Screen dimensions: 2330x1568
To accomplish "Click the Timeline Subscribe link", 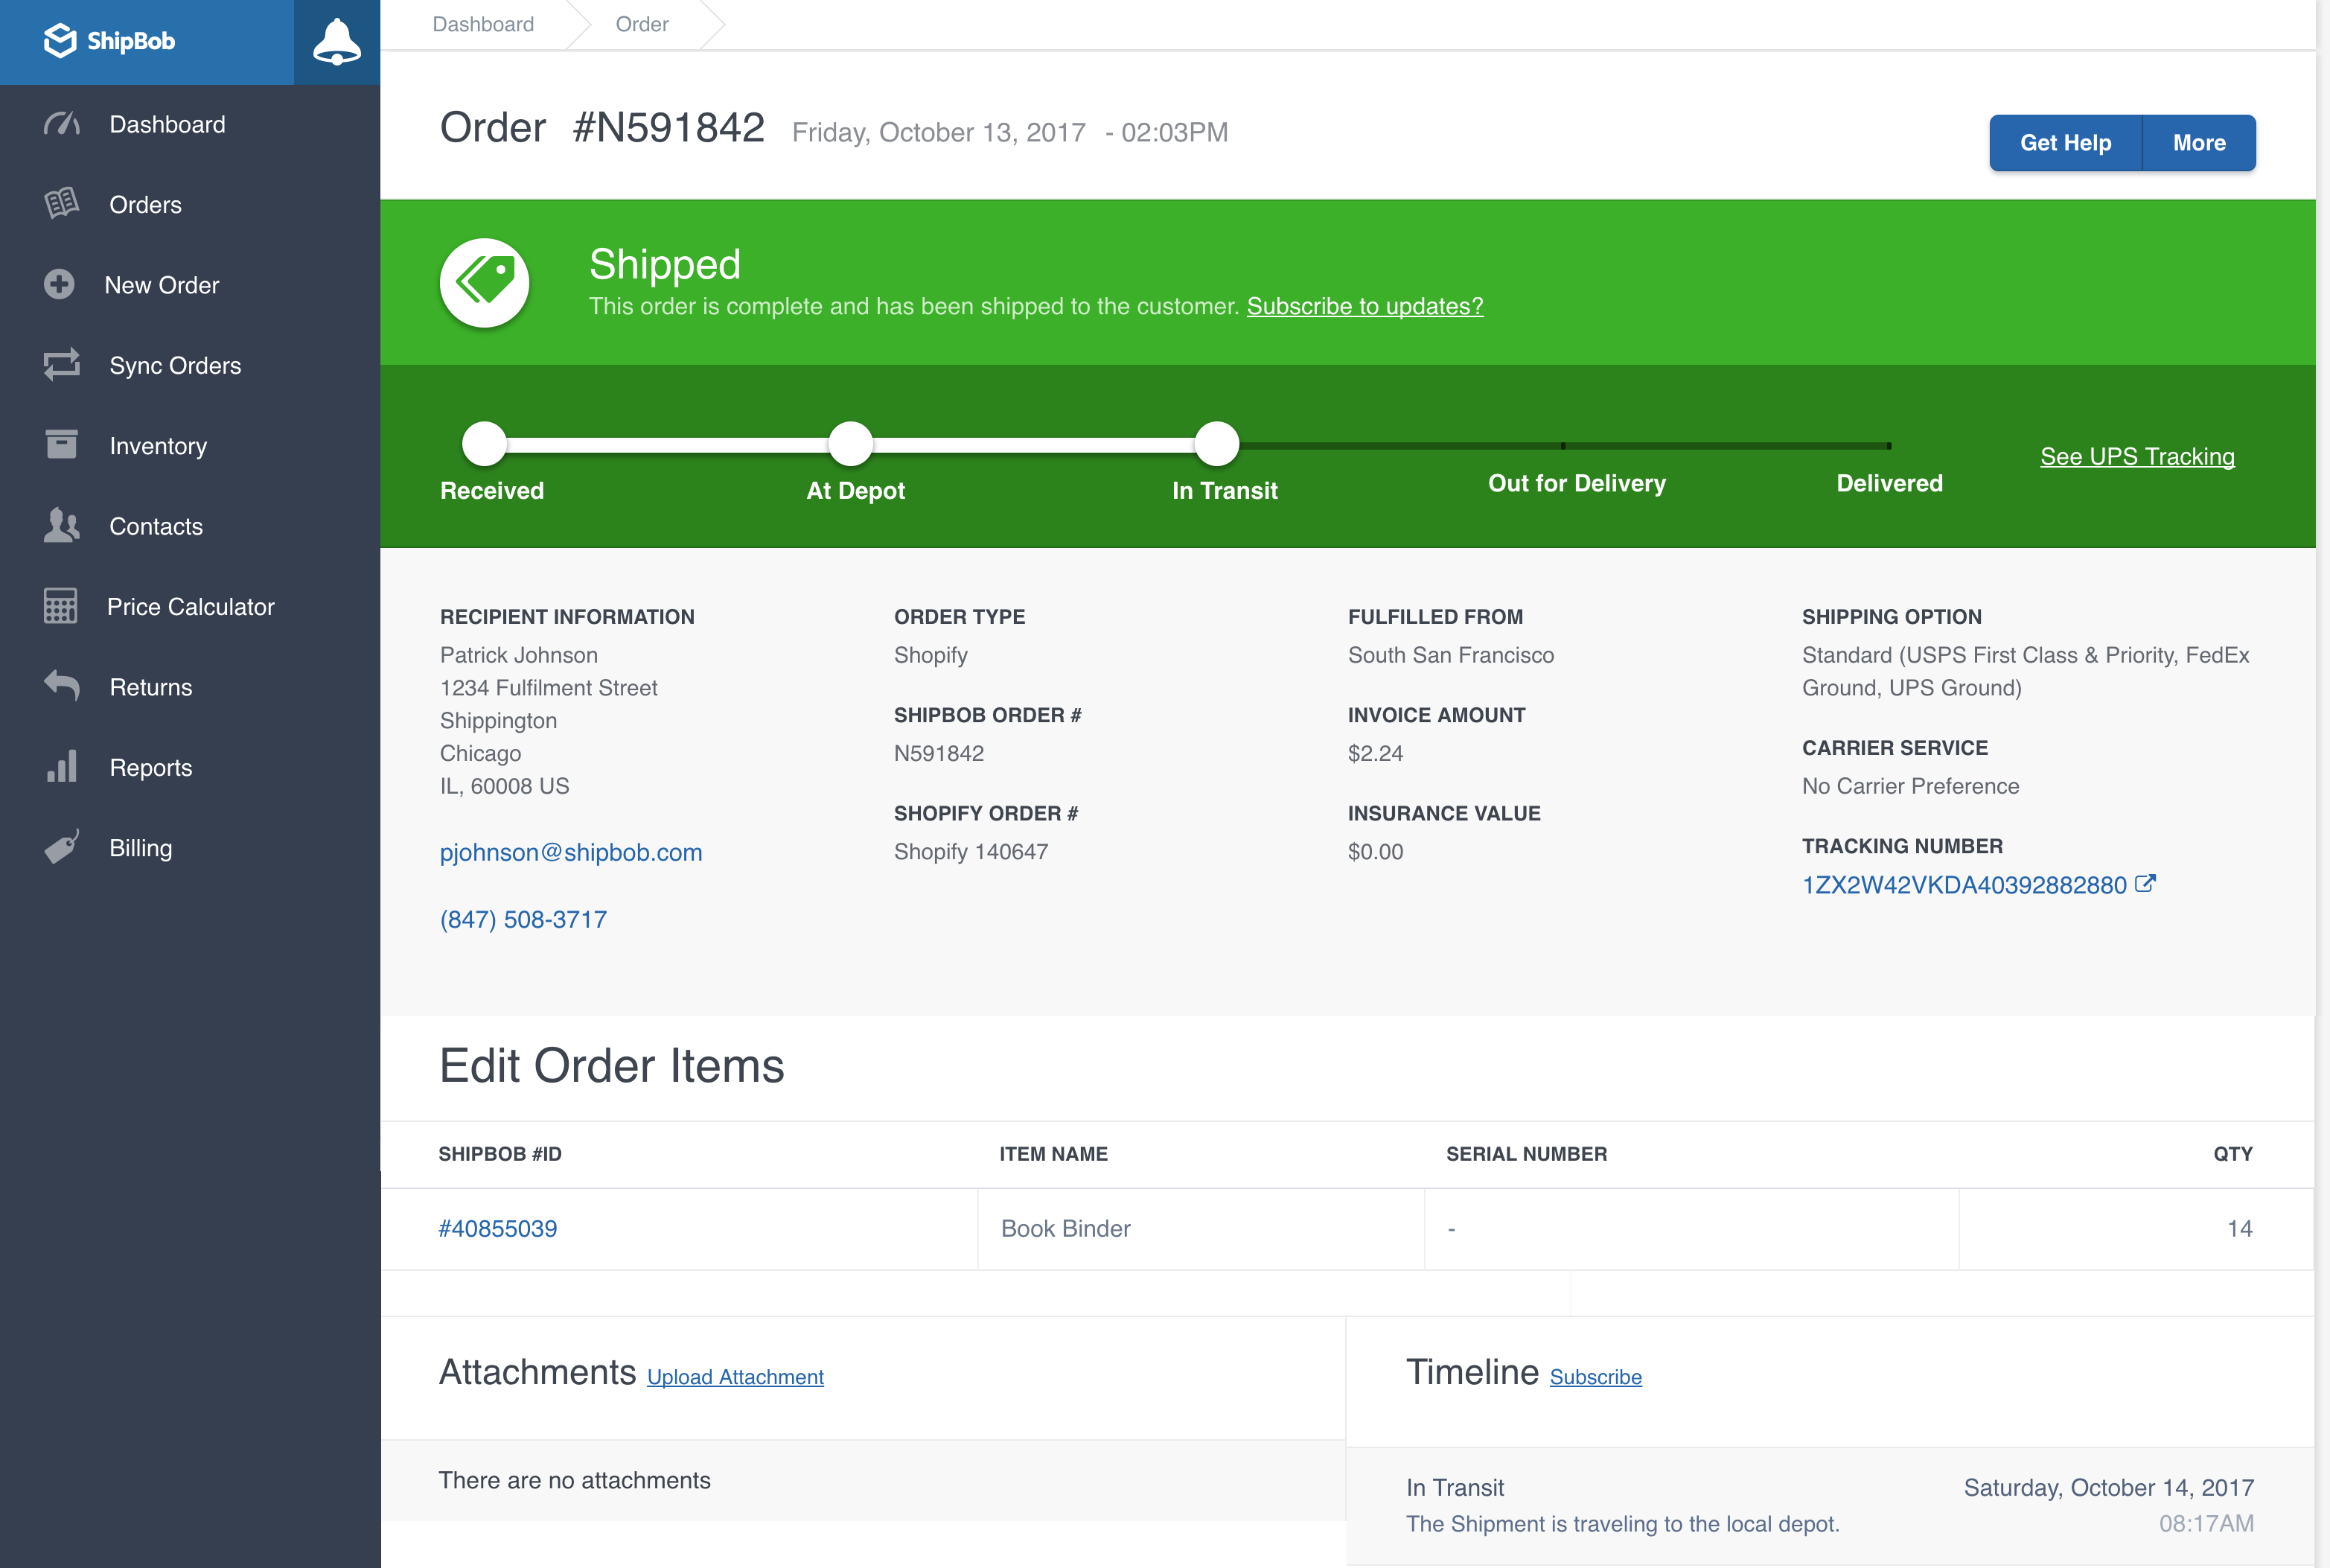I will click(1595, 1377).
